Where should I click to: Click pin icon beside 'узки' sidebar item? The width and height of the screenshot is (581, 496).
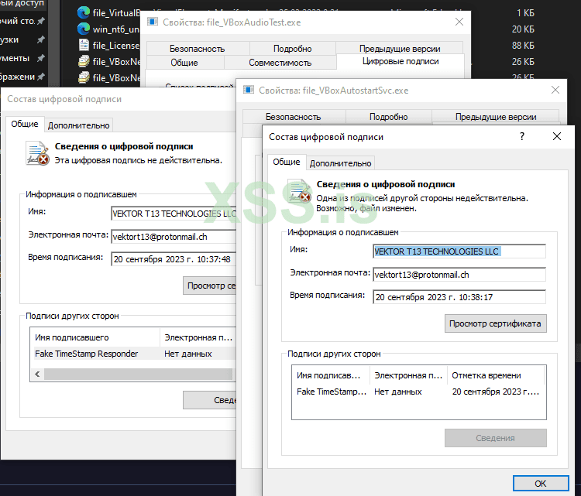point(41,39)
